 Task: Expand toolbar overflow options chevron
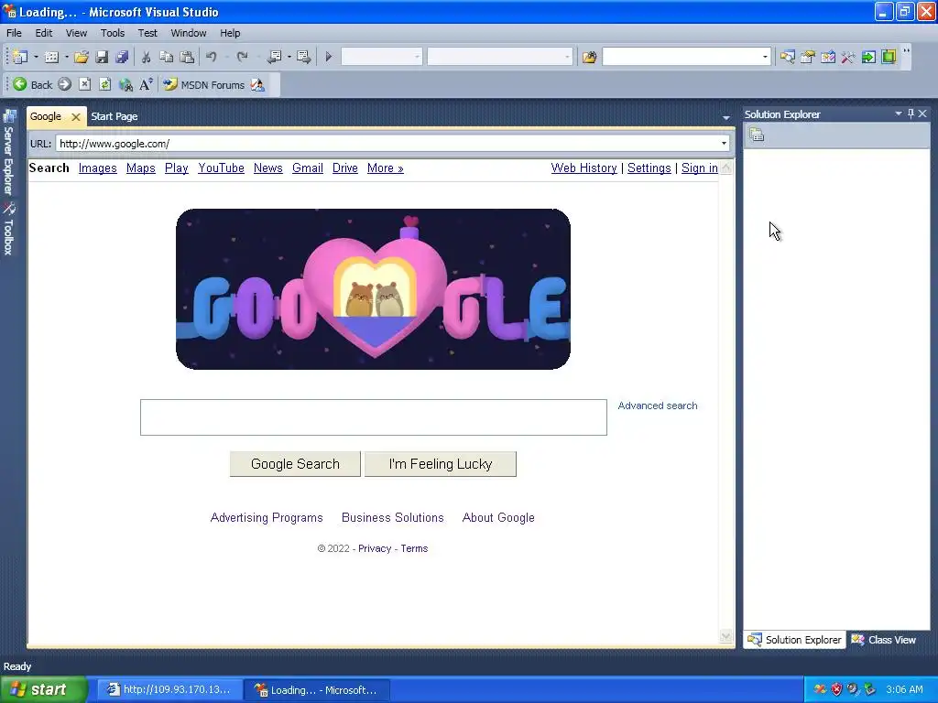tap(906, 56)
